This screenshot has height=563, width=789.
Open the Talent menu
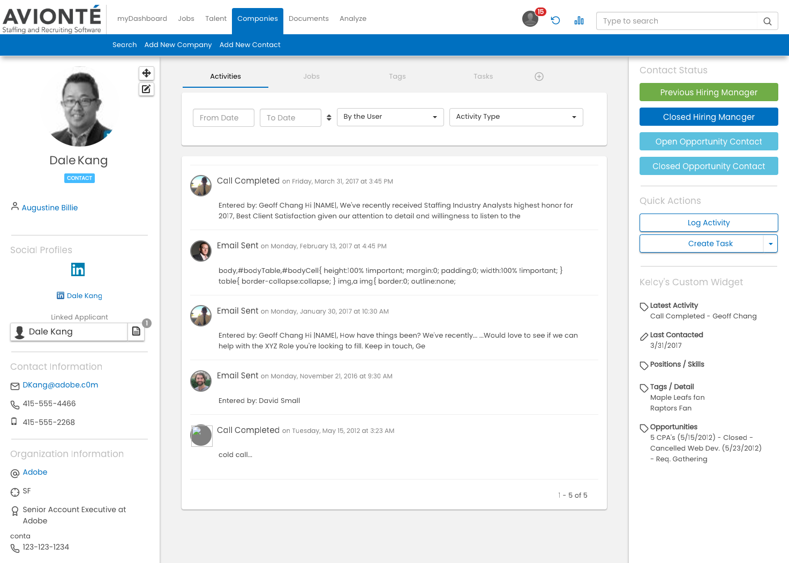216,19
